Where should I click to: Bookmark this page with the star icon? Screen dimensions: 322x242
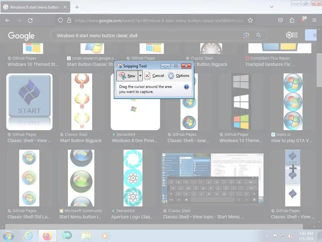click(x=250, y=20)
